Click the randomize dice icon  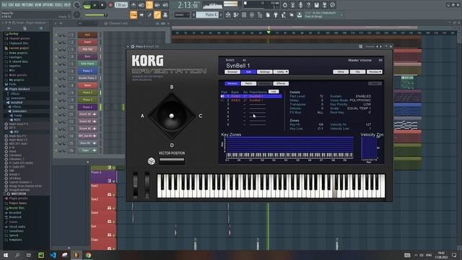point(151,161)
